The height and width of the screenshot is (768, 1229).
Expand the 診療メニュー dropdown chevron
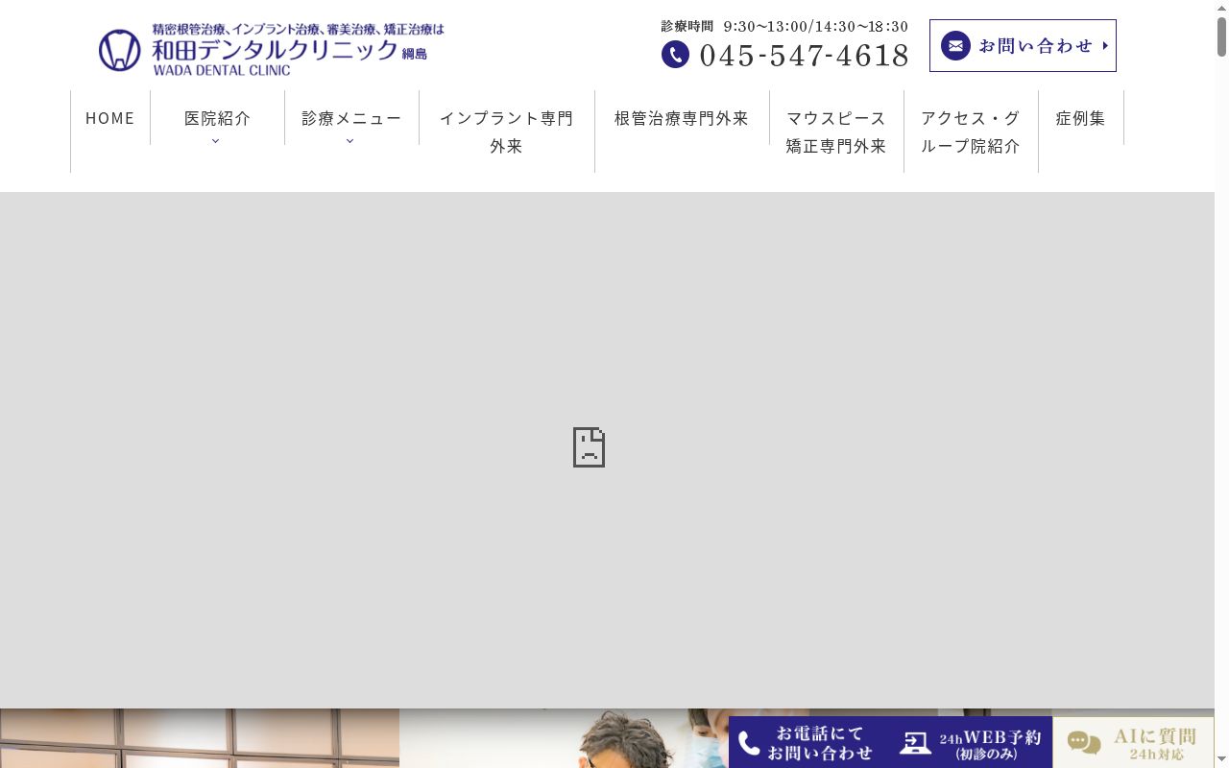(x=350, y=141)
